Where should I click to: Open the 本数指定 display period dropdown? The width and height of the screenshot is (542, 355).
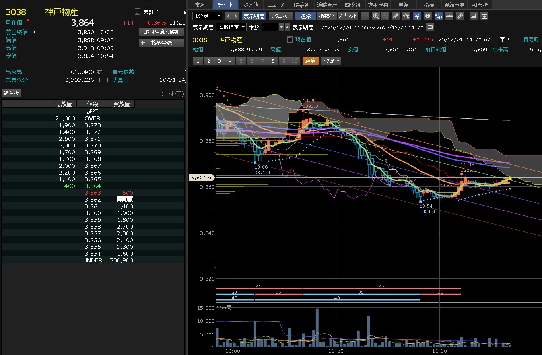point(230,27)
